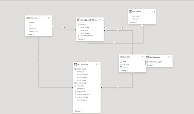
Task: Select upper filter arrow from dim_rooms to fact_aggregated
Action: tap(122, 28)
